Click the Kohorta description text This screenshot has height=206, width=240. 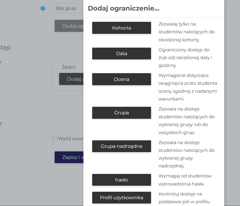point(186,32)
